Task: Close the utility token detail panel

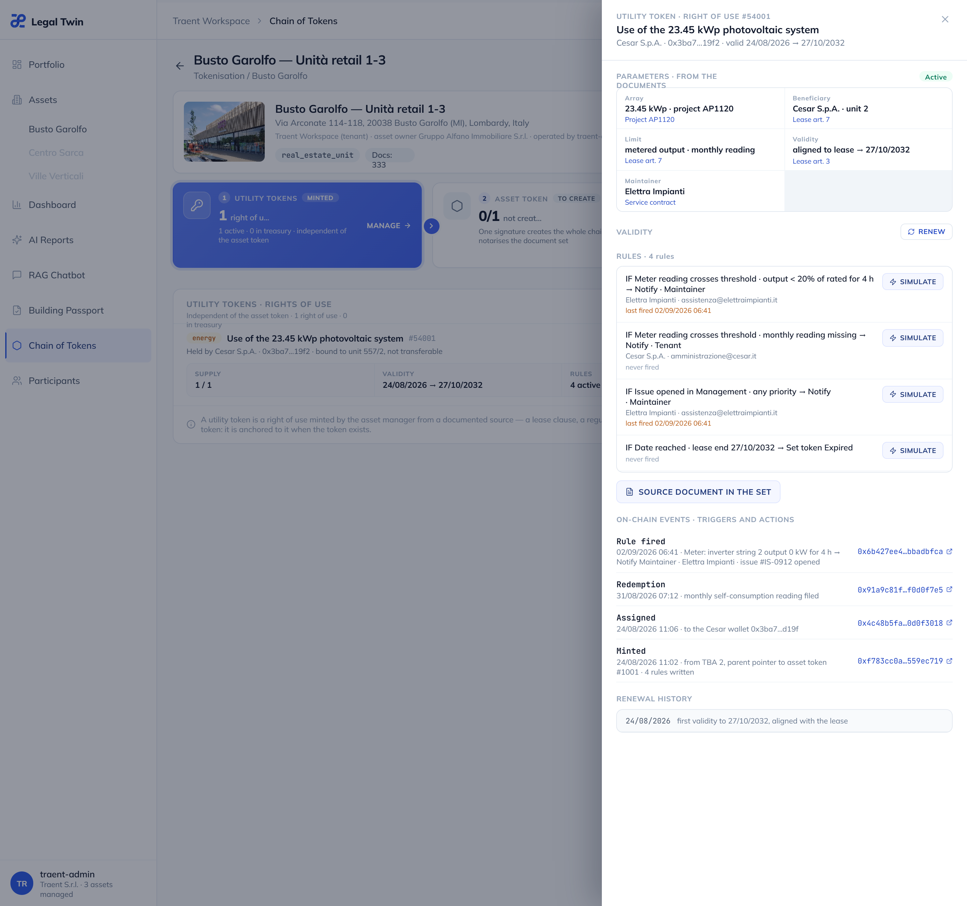Action: [x=945, y=20]
